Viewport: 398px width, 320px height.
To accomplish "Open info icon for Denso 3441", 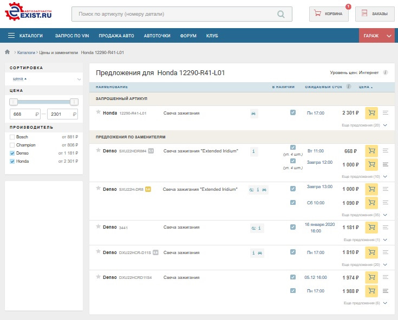I will click(x=259, y=228).
